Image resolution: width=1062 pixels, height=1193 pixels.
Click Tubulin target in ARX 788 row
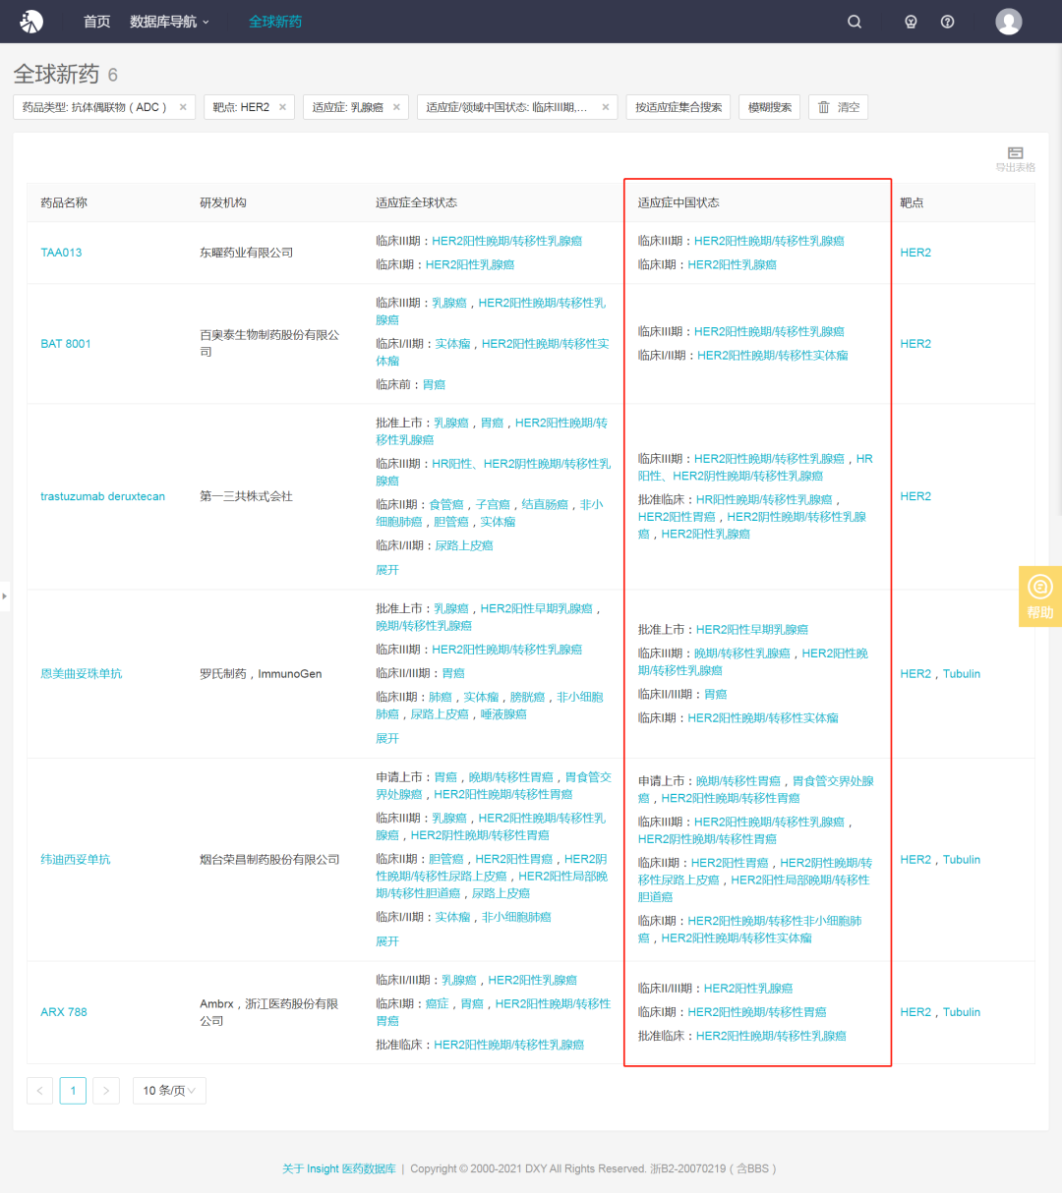pyautogui.click(x=962, y=1012)
